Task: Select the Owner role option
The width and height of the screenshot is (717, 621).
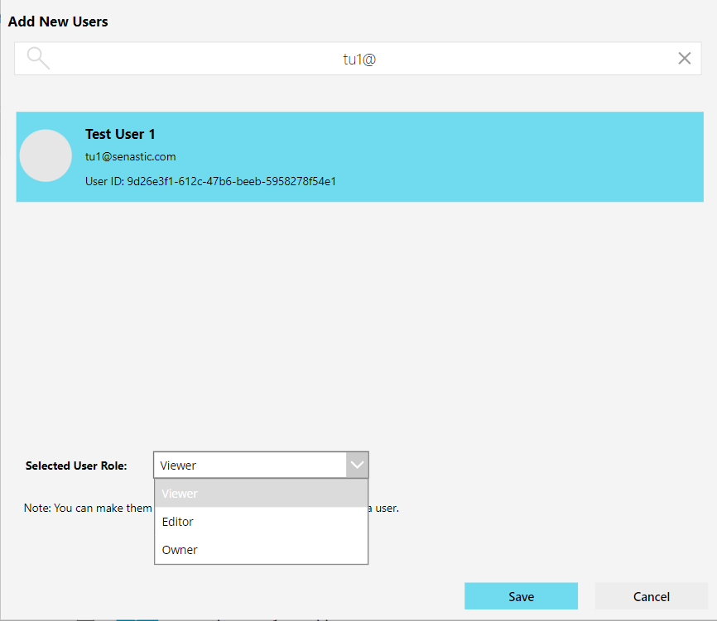Action: pyautogui.click(x=261, y=550)
